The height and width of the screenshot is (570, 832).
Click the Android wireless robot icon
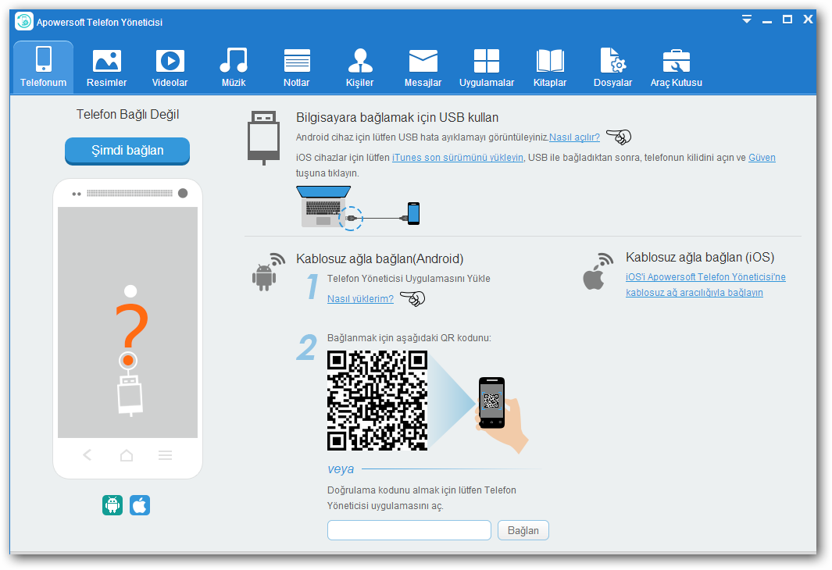269,272
